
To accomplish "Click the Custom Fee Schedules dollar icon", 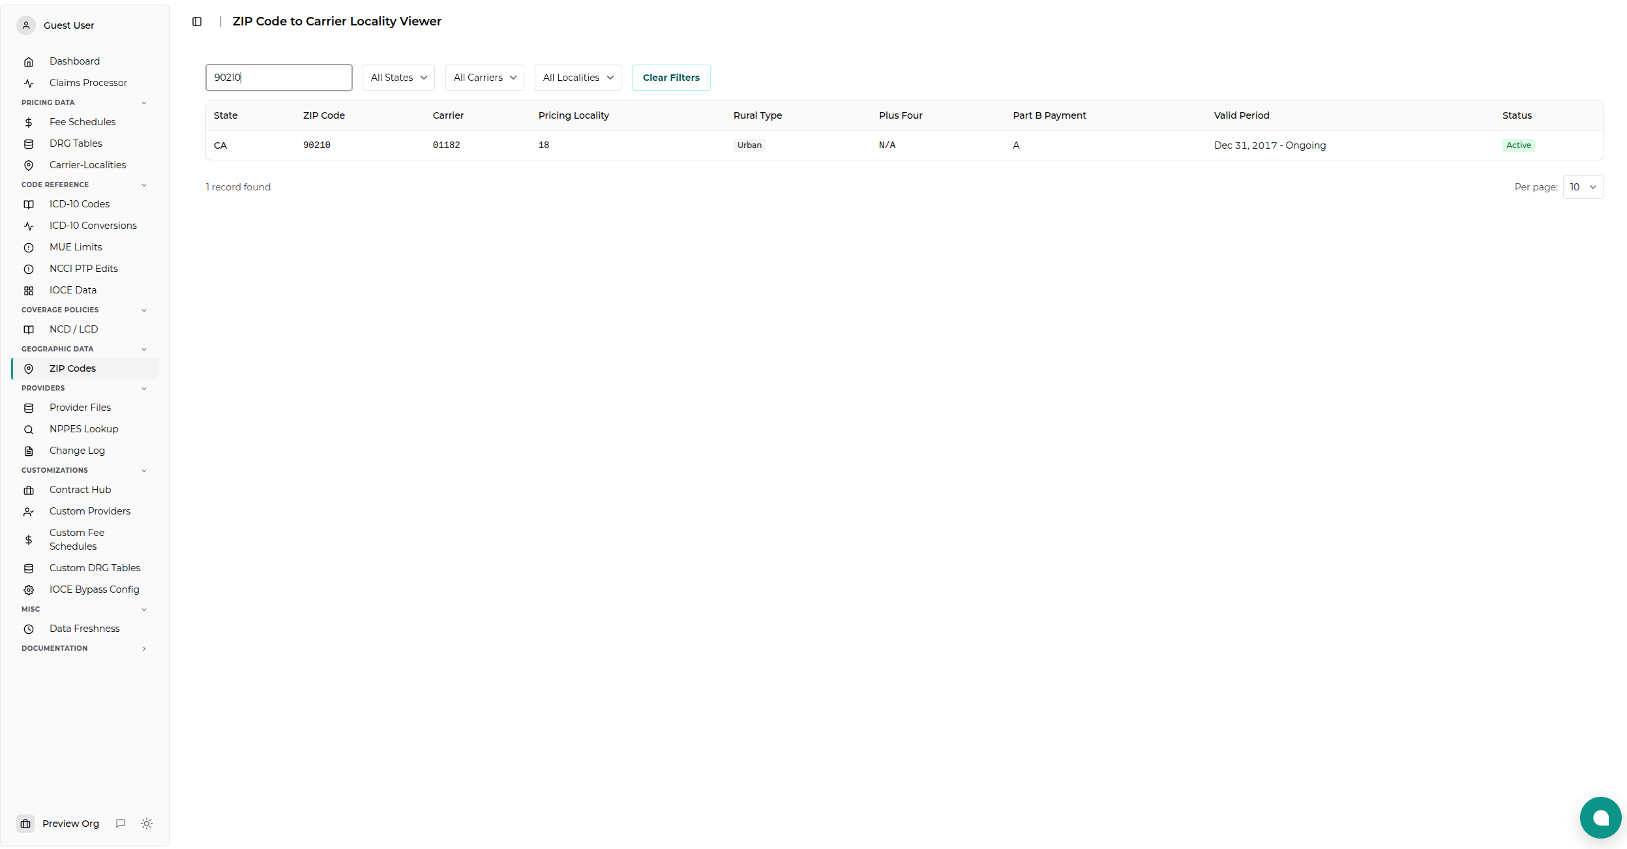I will click(x=29, y=540).
